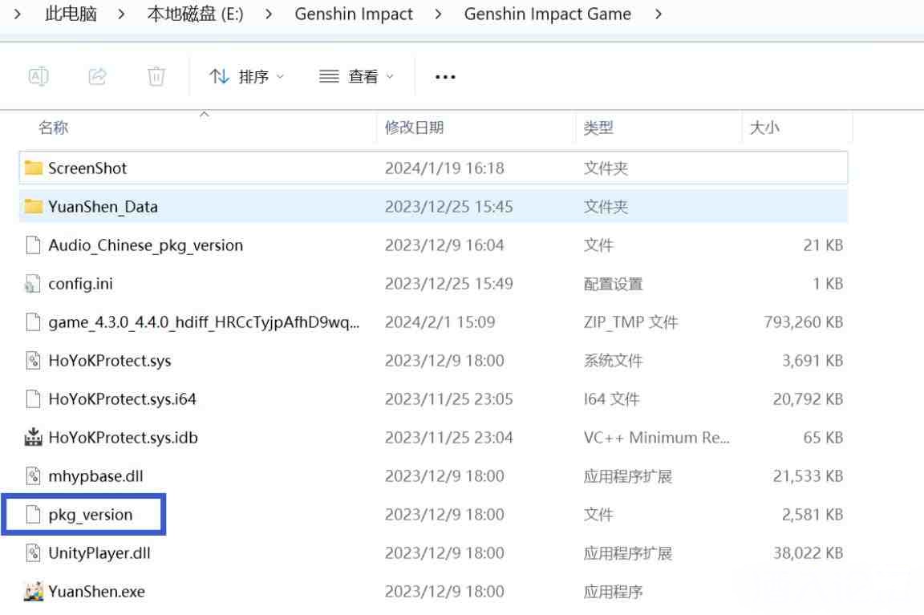Click the UnityPlayer.dll file icon
Screen dimensions: 924x615
pyautogui.click(x=34, y=552)
